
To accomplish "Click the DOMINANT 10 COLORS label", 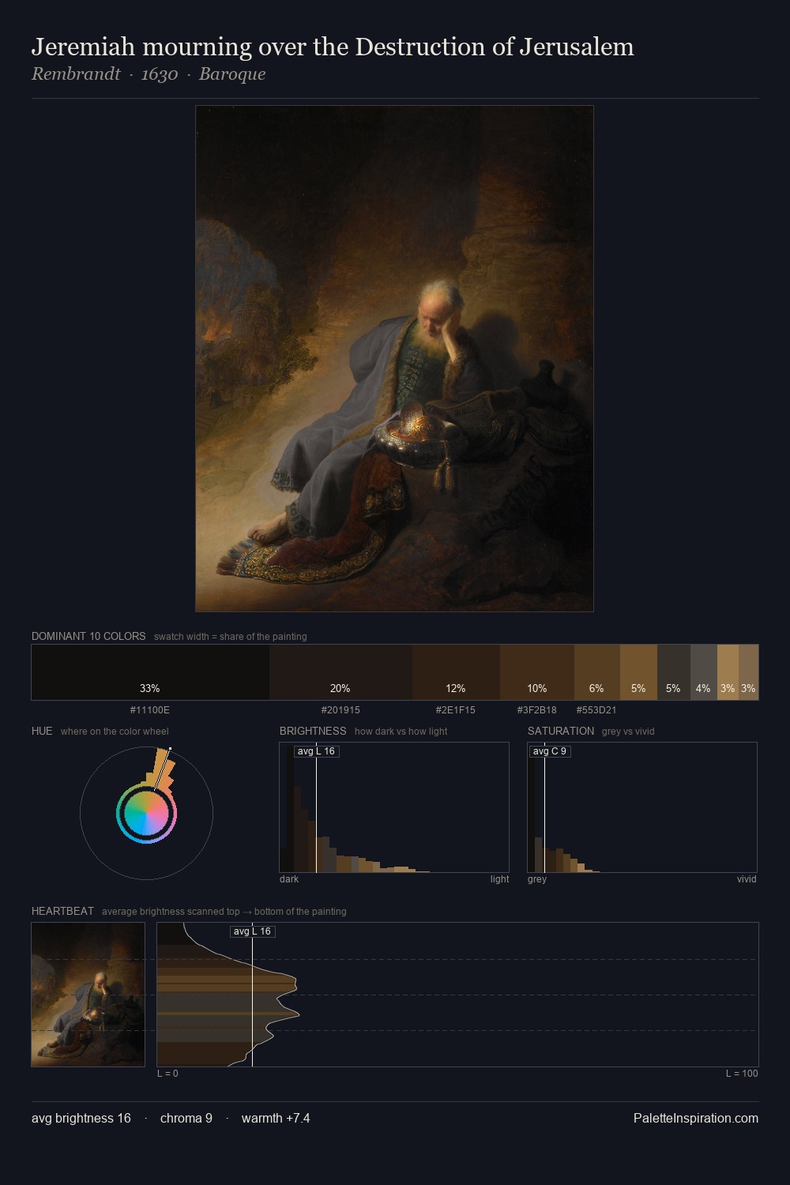I will click(x=88, y=636).
